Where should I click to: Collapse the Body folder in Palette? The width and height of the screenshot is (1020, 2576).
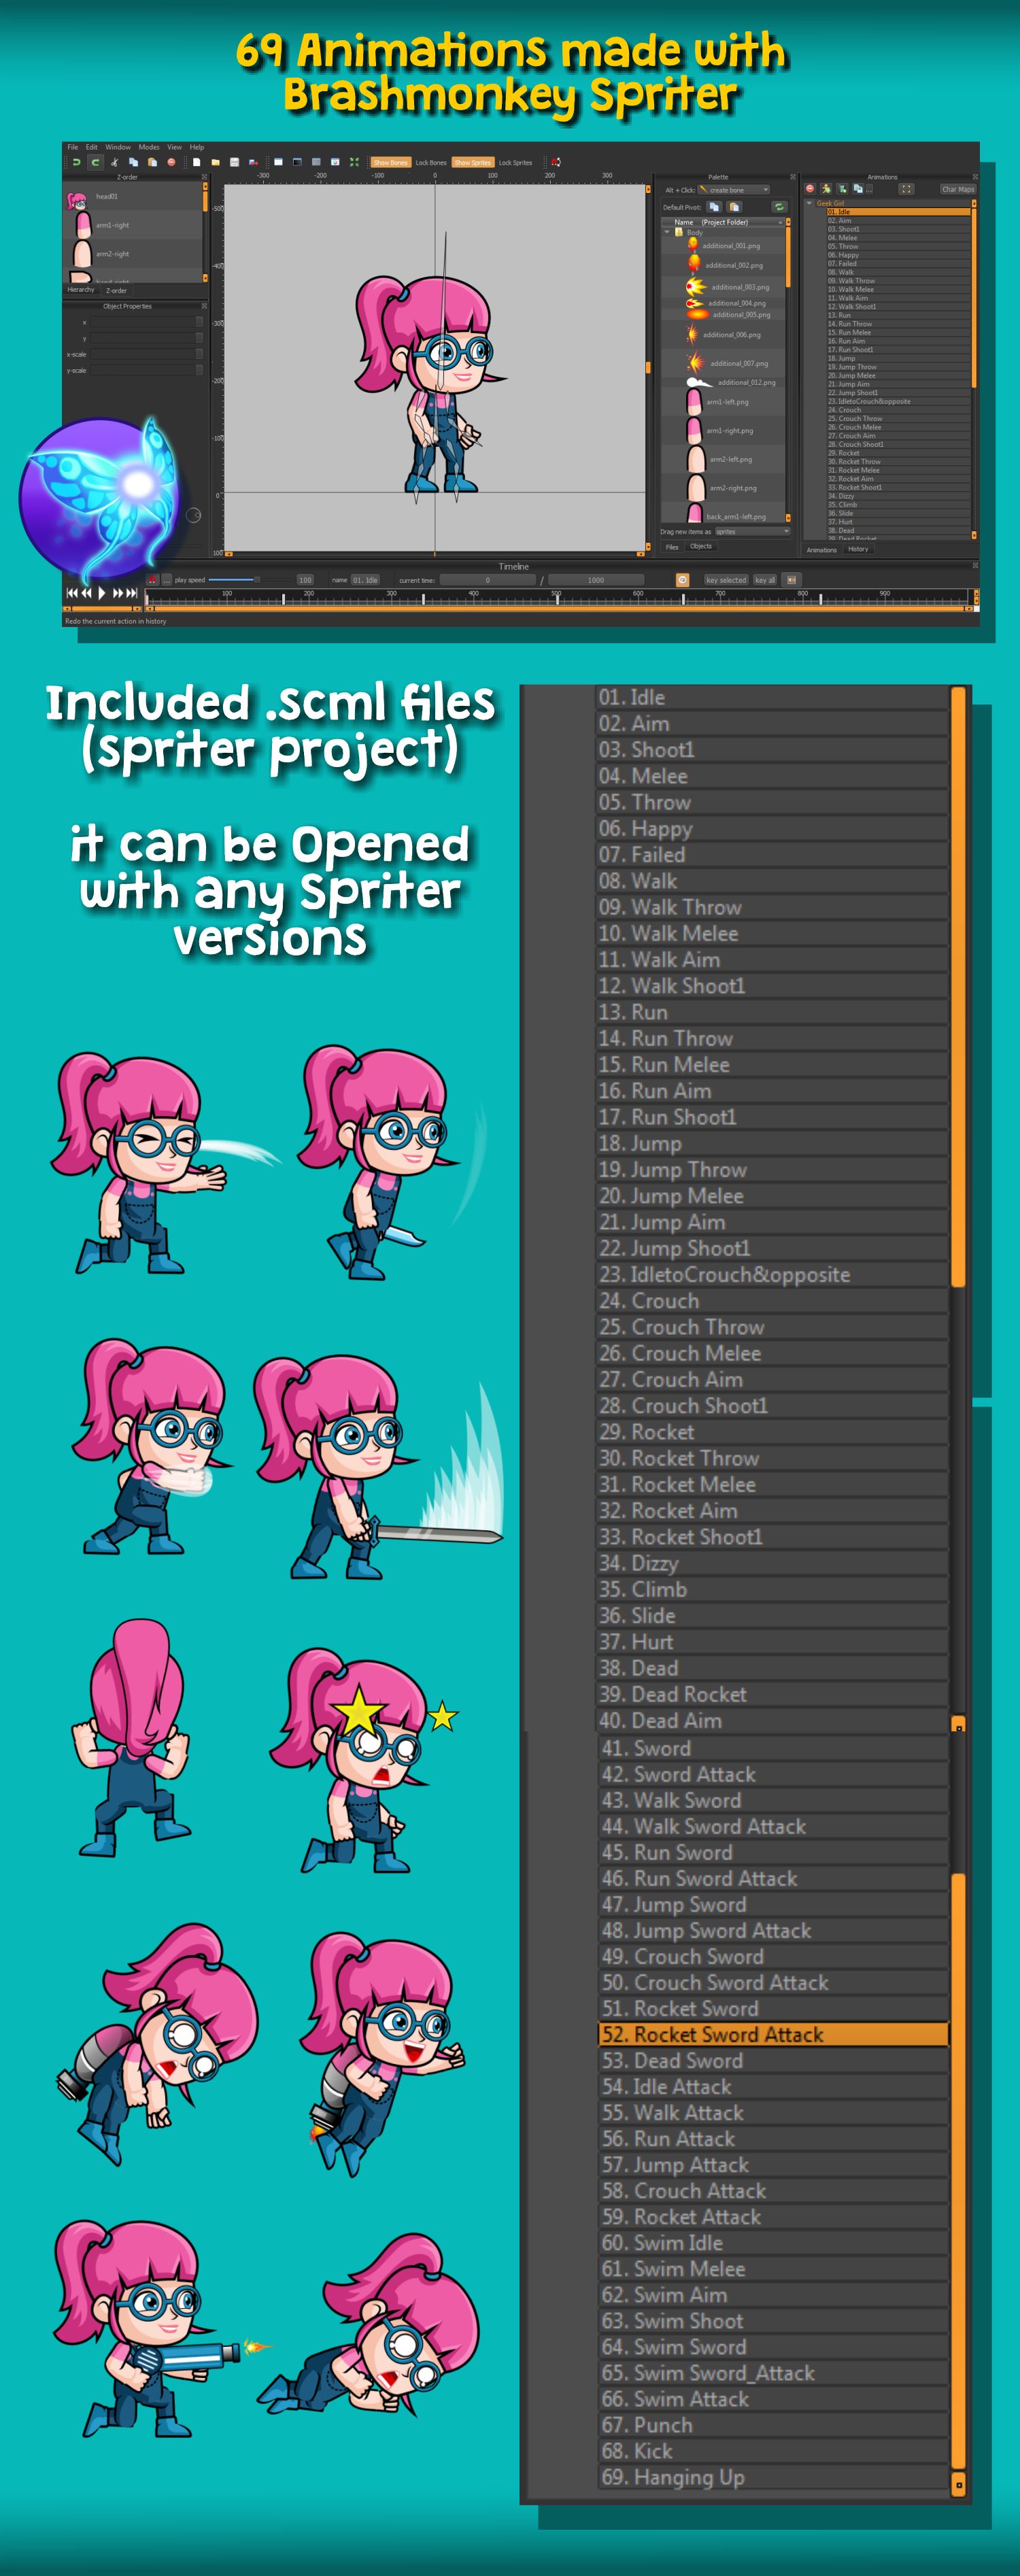(667, 232)
